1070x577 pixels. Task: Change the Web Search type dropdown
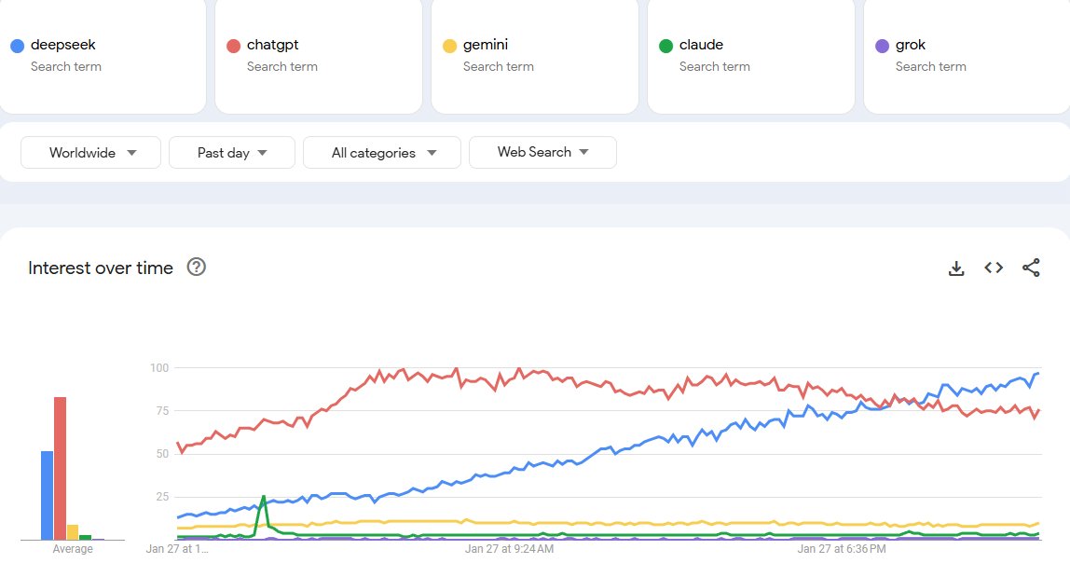(542, 152)
